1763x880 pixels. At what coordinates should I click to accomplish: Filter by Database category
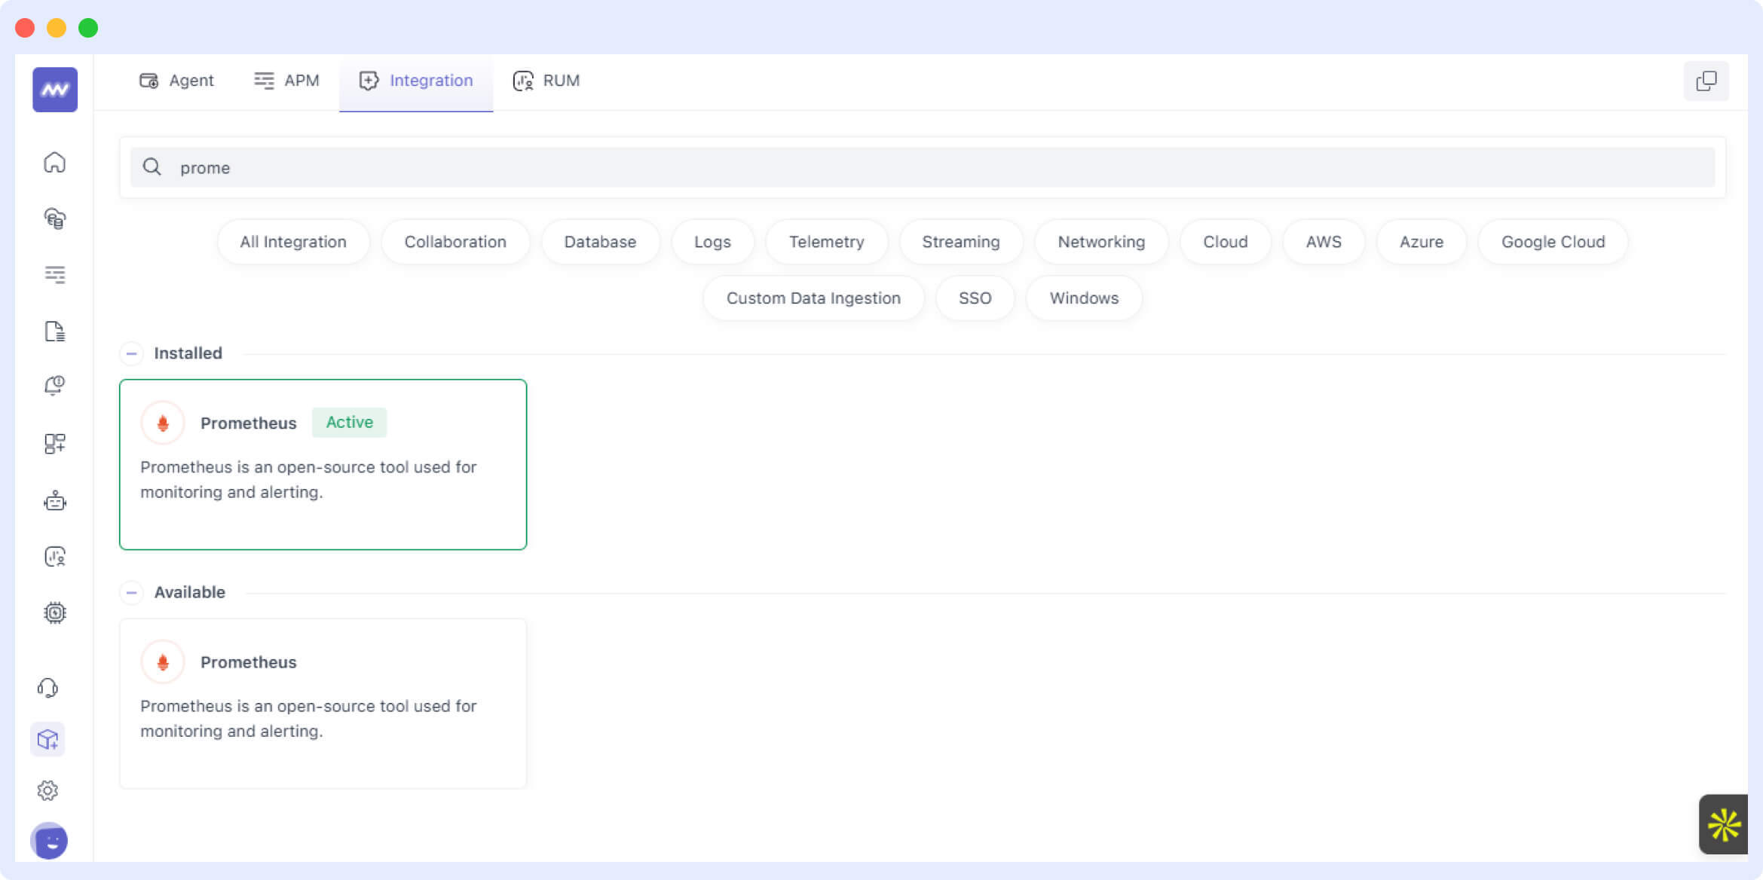600,242
